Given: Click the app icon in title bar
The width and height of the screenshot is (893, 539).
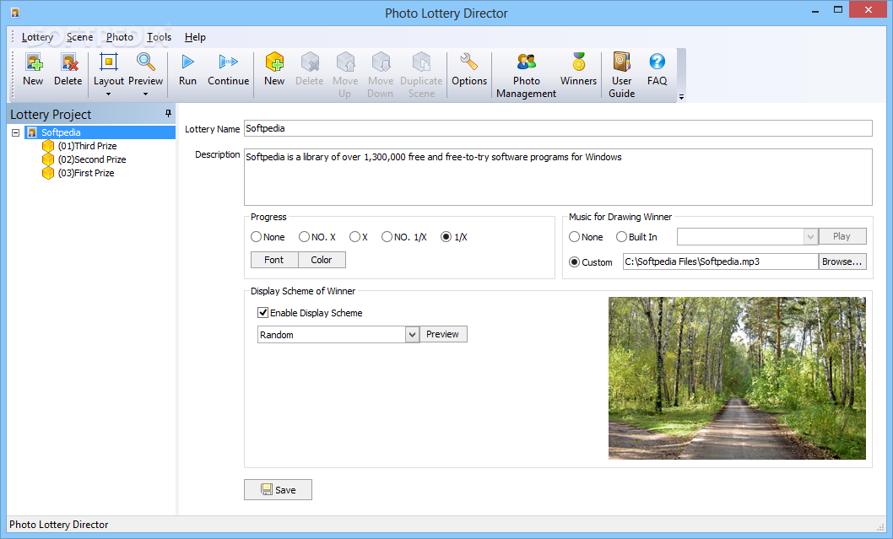Looking at the screenshot, I should tap(15, 13).
